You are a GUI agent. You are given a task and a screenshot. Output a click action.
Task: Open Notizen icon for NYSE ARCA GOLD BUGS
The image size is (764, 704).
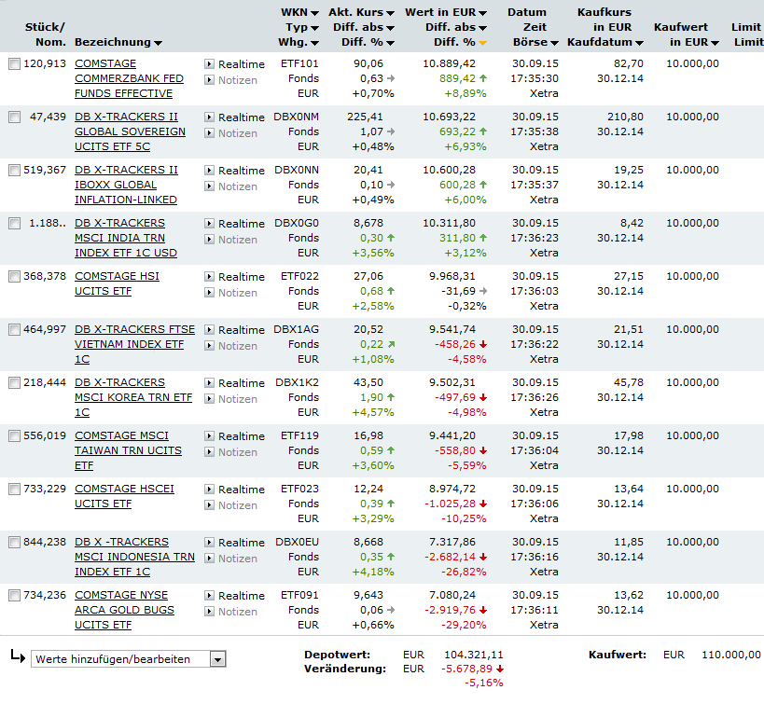point(209,611)
